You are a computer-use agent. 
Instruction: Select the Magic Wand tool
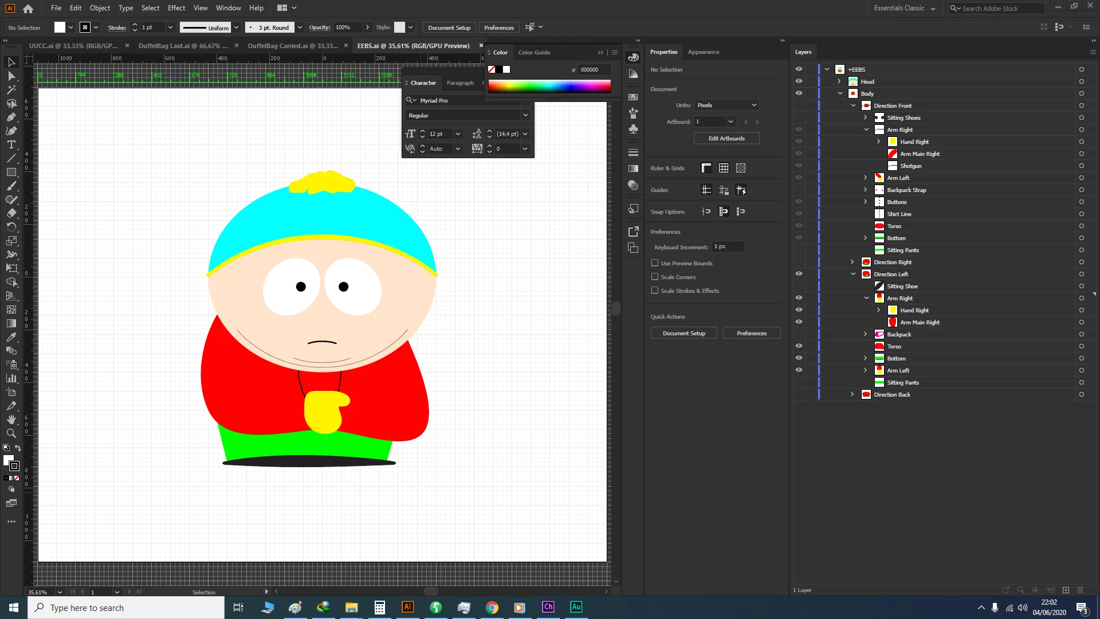(x=11, y=90)
